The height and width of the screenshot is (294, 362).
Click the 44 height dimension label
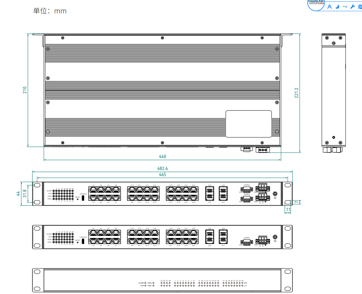18,193
